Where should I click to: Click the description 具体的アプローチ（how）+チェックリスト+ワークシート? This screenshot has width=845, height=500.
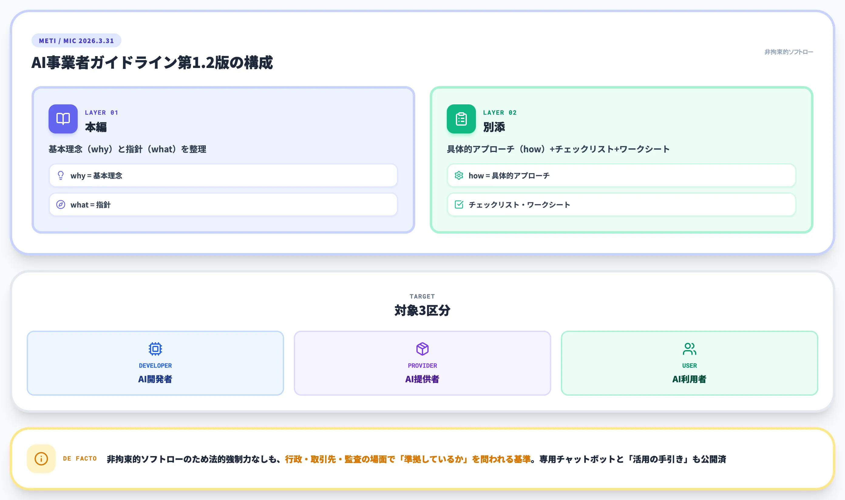point(558,149)
